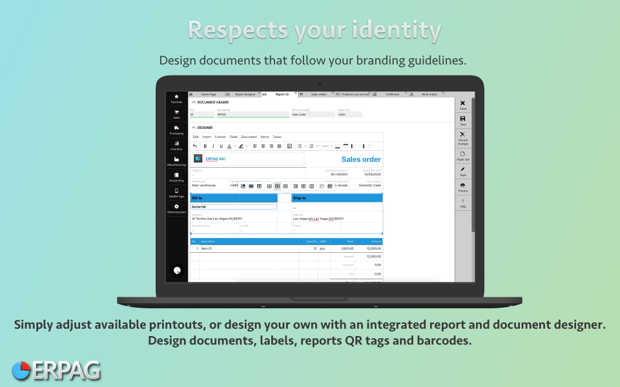Open the Items menu

coord(265,137)
